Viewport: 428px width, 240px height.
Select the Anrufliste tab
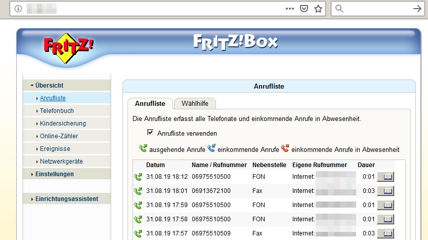[x=150, y=103]
